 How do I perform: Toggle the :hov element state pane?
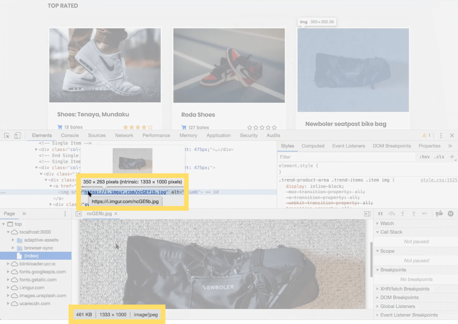click(424, 157)
